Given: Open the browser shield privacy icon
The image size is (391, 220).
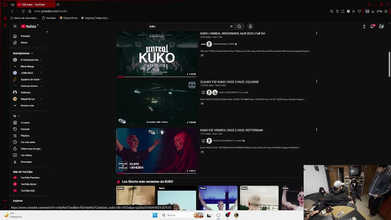Looking at the screenshot, I should point(348,11).
